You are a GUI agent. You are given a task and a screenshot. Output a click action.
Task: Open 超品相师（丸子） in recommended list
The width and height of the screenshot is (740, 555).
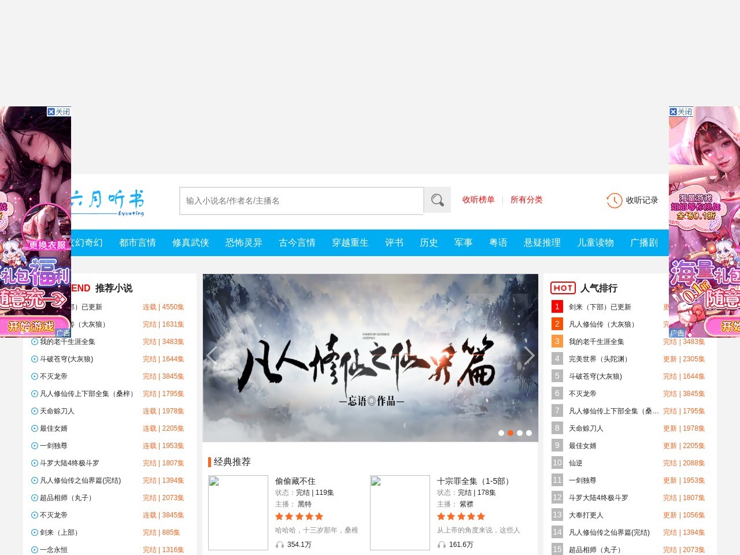click(x=68, y=498)
